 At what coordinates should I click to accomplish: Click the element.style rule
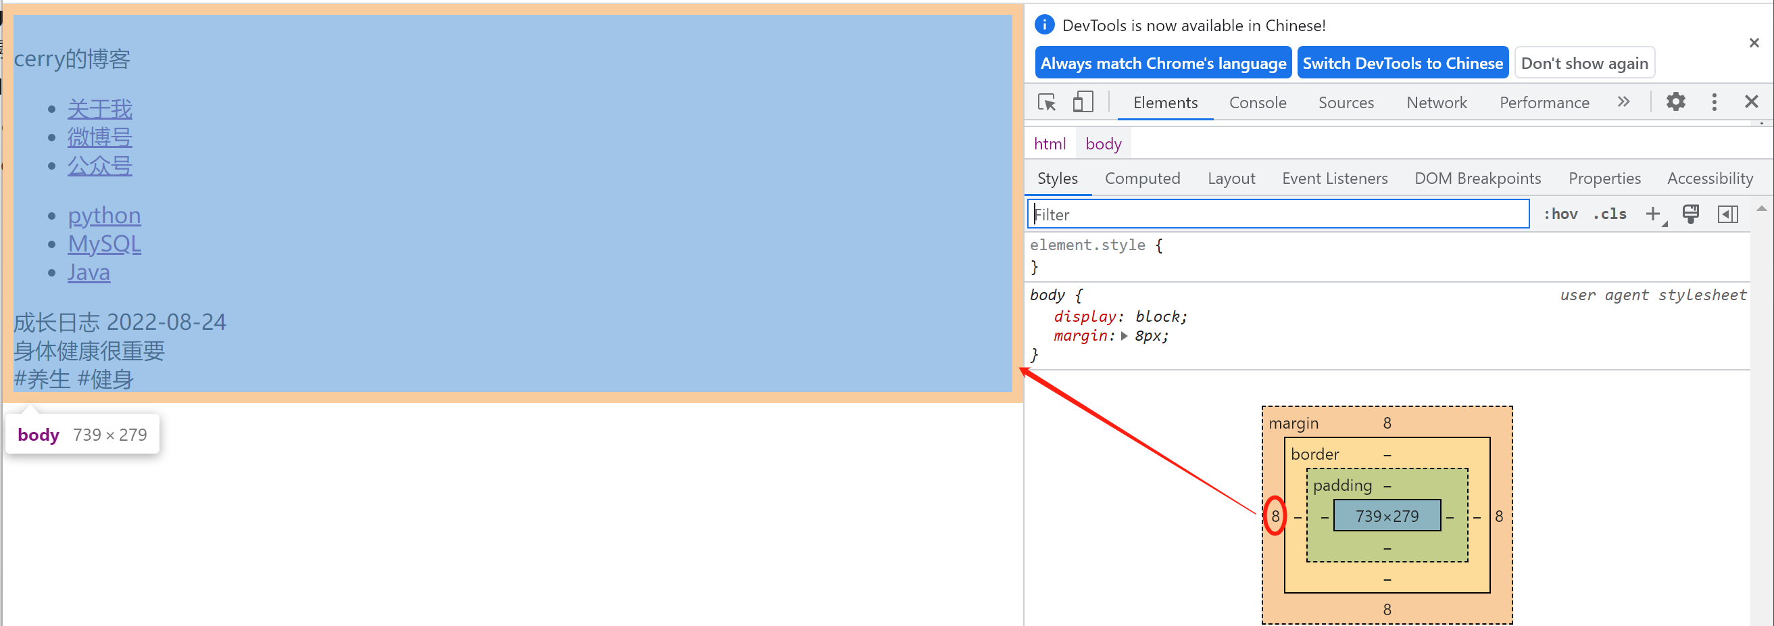coord(1087,245)
